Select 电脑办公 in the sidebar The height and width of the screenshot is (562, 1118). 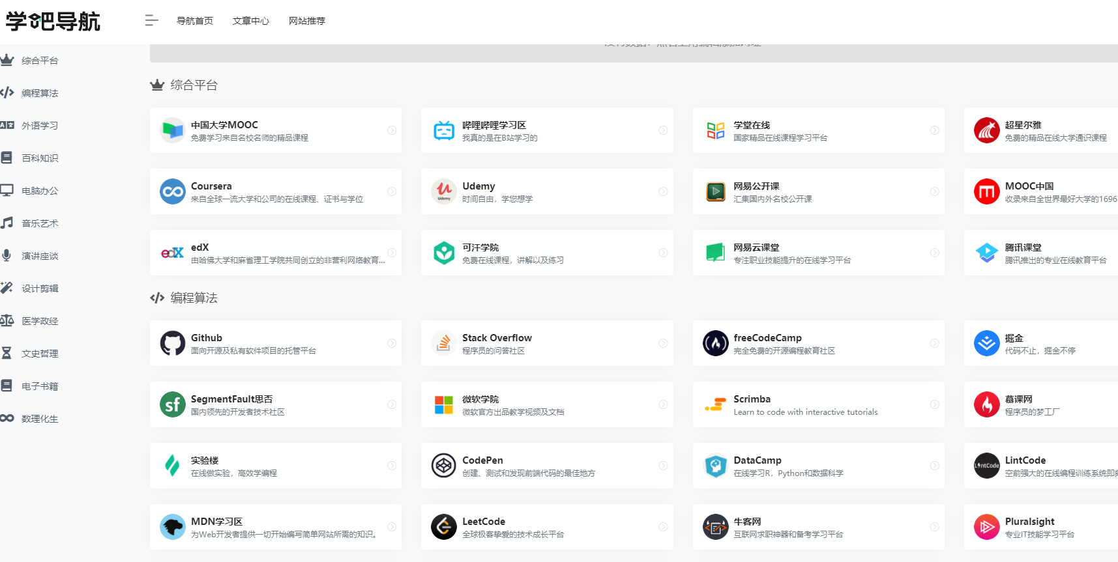[x=40, y=191]
